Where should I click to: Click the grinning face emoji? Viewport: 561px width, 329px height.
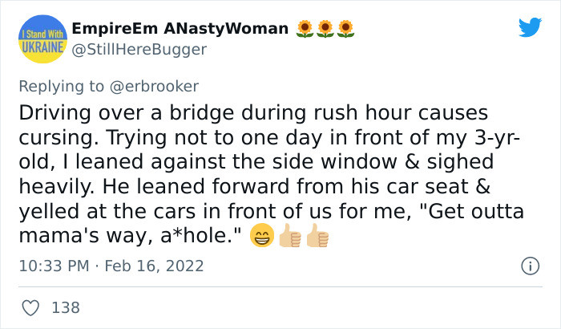(260, 238)
